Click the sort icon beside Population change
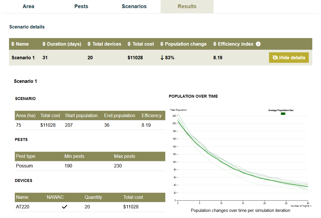The height and width of the screenshot is (218, 321). [x=162, y=44]
